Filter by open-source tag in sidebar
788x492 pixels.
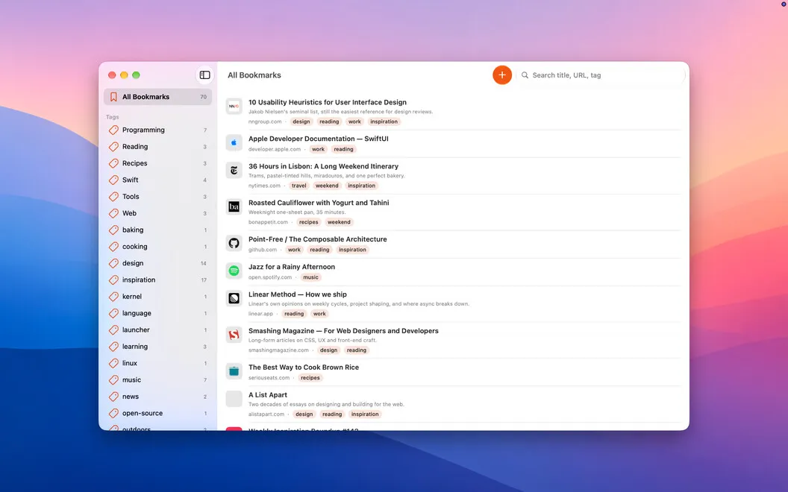coord(157,413)
